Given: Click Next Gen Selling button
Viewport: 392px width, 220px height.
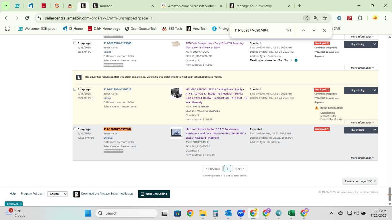Looking at the screenshot, I should click(x=154, y=194).
